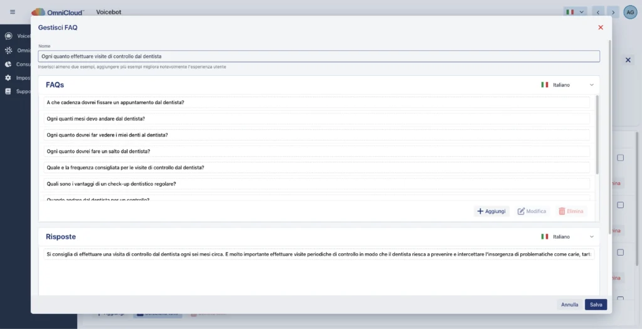Go forward with the right chevron arrow

coord(613,12)
